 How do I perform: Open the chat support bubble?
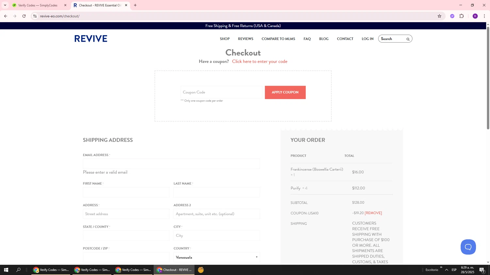(468, 247)
